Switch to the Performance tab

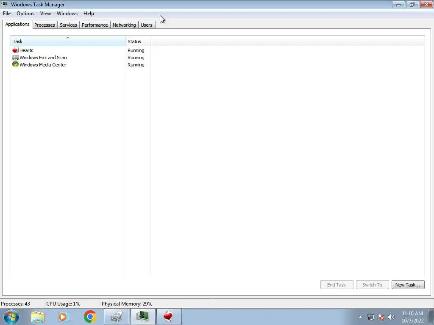(x=95, y=25)
